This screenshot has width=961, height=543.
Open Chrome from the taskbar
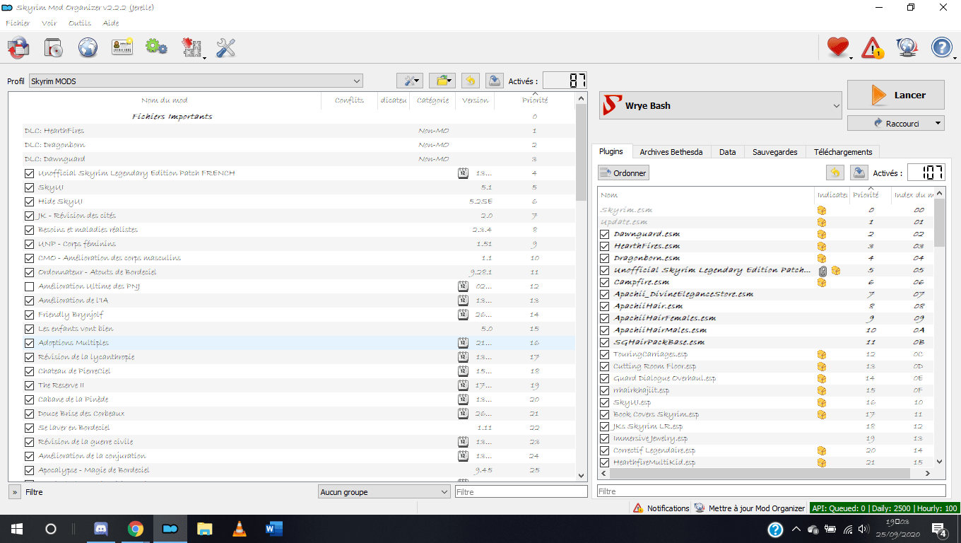136,529
